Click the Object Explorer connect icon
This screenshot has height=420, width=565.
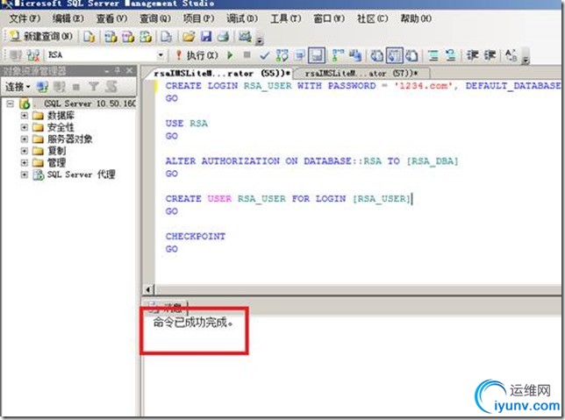pyautogui.click(x=42, y=87)
